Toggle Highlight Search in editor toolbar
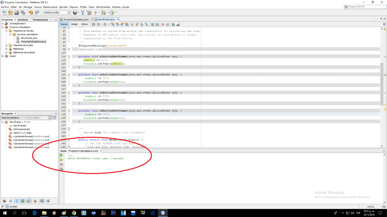This screenshot has height=217, width=387. (x=127, y=24)
